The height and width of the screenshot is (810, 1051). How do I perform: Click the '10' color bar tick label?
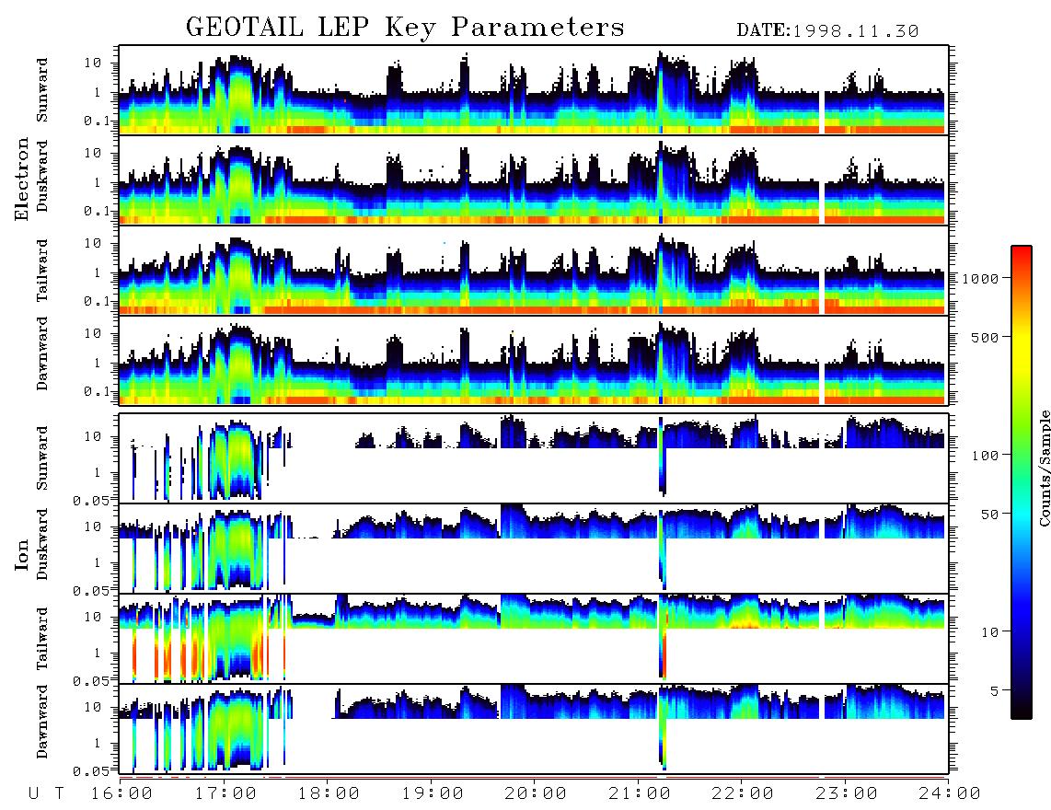[989, 631]
